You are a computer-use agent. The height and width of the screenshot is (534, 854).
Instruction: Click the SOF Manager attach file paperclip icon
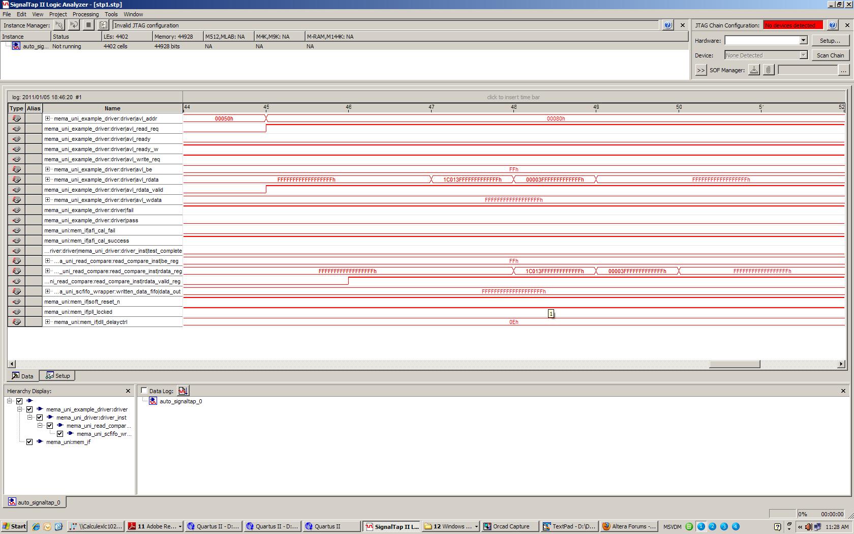769,70
